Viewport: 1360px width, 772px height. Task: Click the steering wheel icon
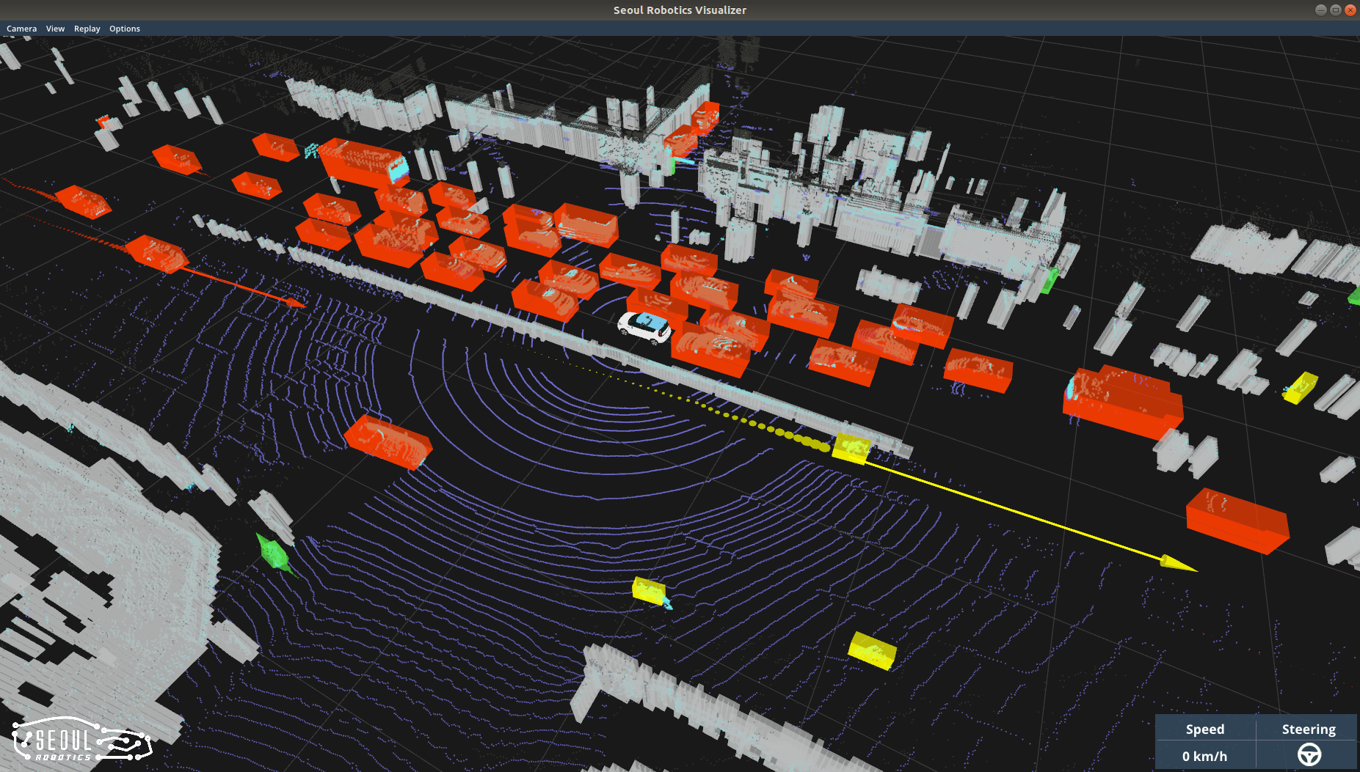click(x=1309, y=754)
